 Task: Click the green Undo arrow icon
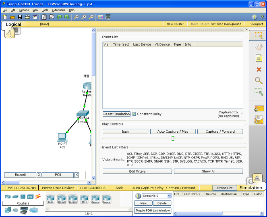(x=59, y=17)
